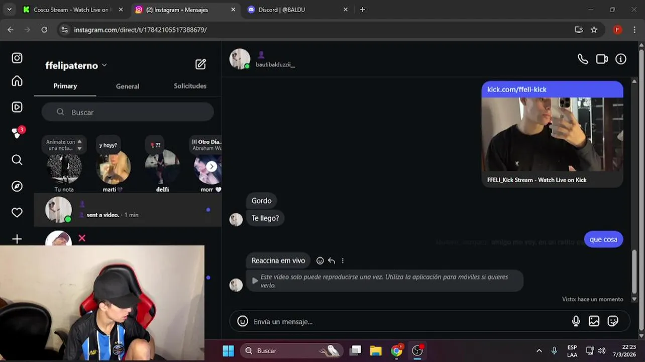
Task: Bookmark this page with the star icon
Action: (x=594, y=30)
